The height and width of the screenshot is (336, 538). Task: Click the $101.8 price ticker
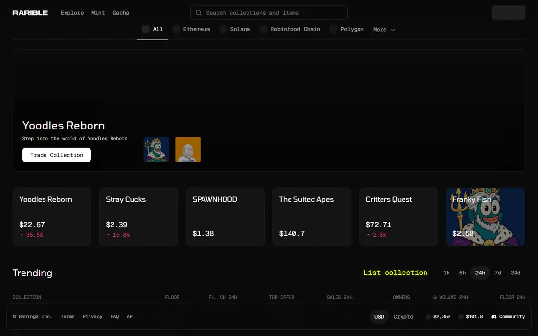click(471, 317)
